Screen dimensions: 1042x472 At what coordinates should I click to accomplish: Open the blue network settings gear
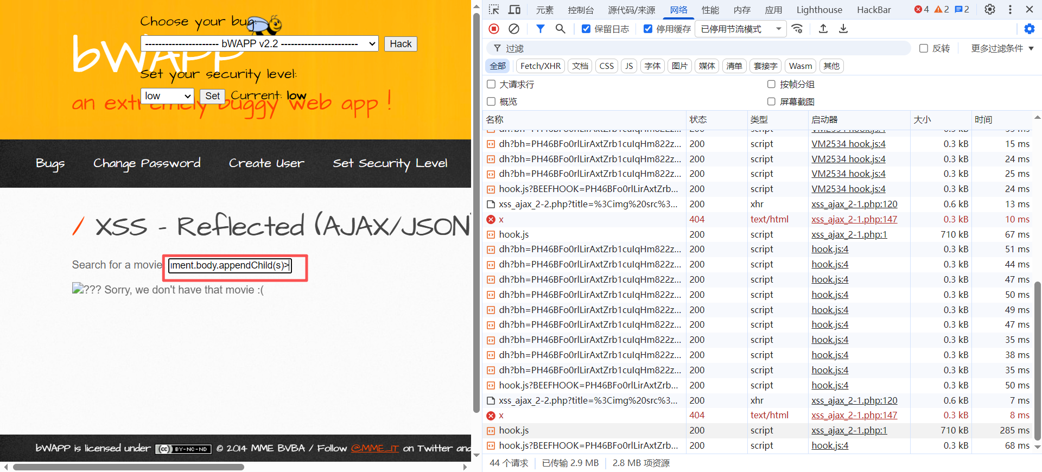pos(1029,29)
